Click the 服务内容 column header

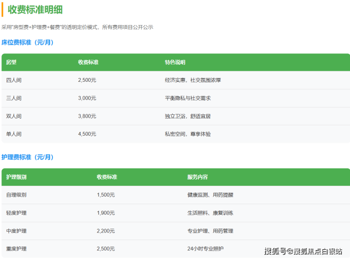click(x=197, y=177)
